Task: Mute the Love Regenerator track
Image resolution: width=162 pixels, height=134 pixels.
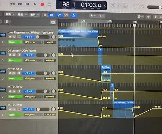Action: (x=10, y=37)
